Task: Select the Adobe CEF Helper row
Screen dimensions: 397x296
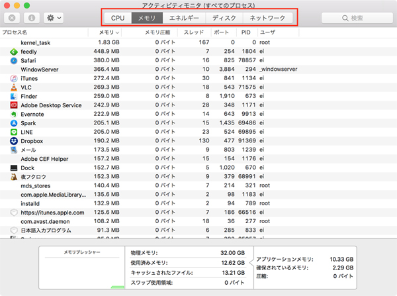Action: coord(198,159)
